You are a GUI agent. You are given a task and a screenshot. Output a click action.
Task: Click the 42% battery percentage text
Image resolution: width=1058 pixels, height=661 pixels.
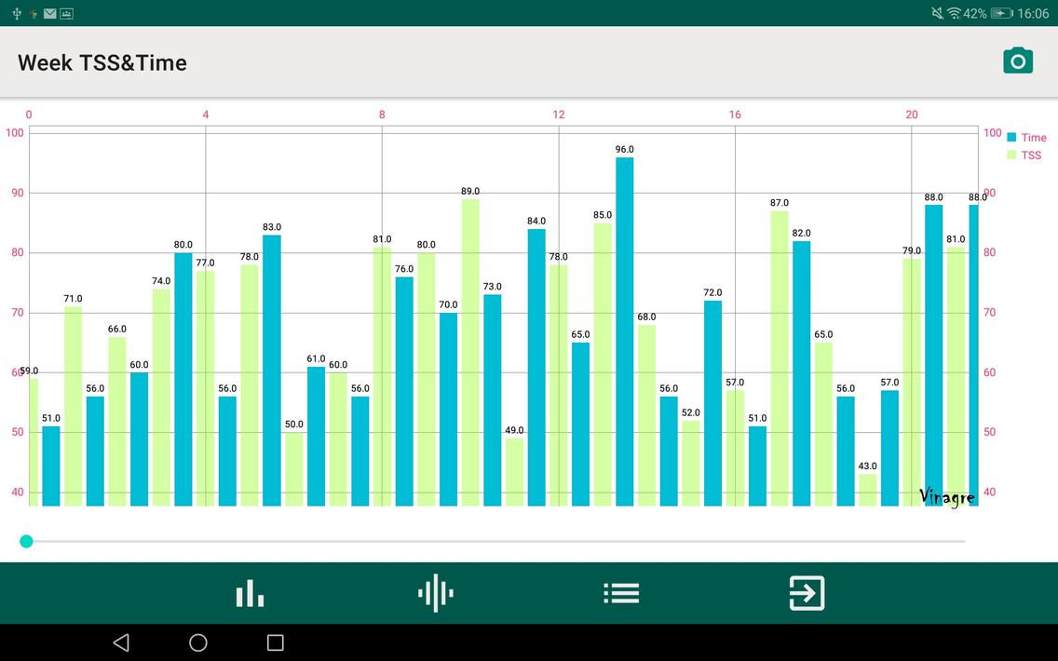click(x=975, y=13)
